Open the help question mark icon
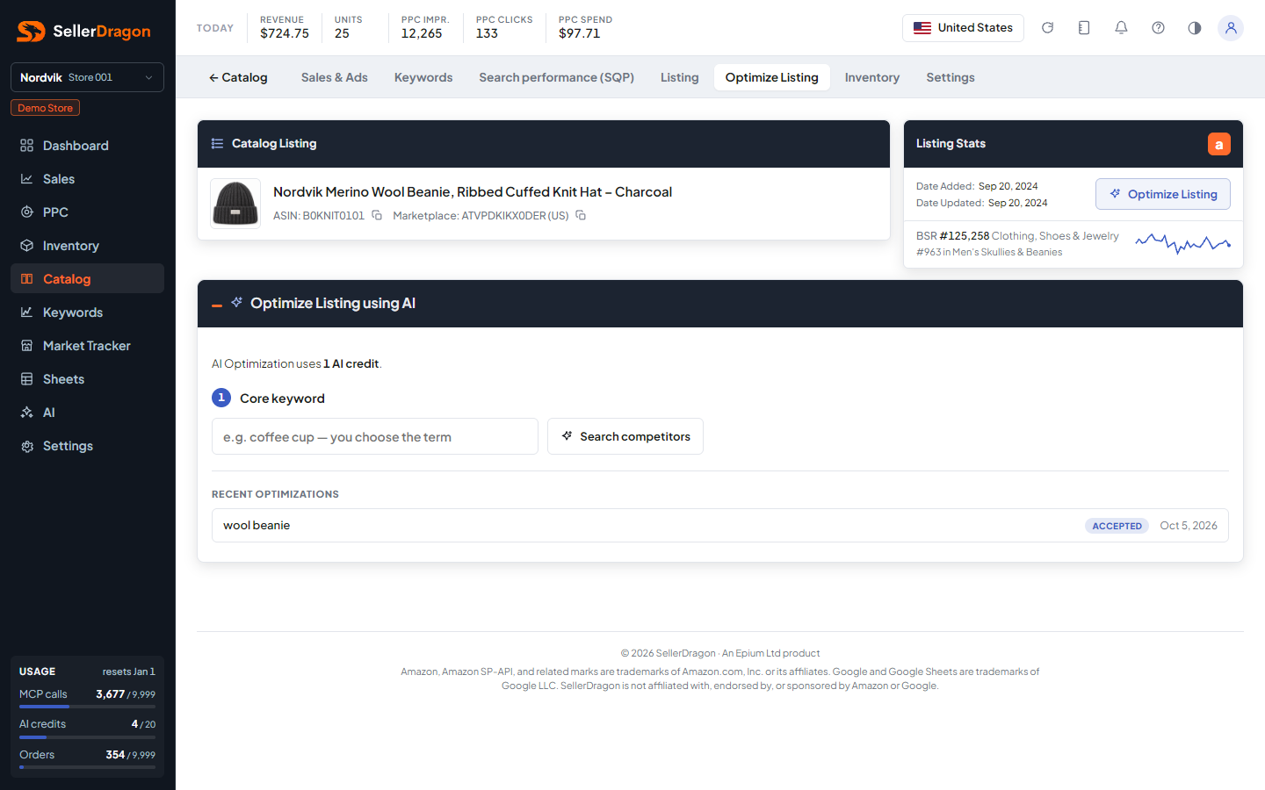This screenshot has height=790, width=1265. coord(1158,28)
